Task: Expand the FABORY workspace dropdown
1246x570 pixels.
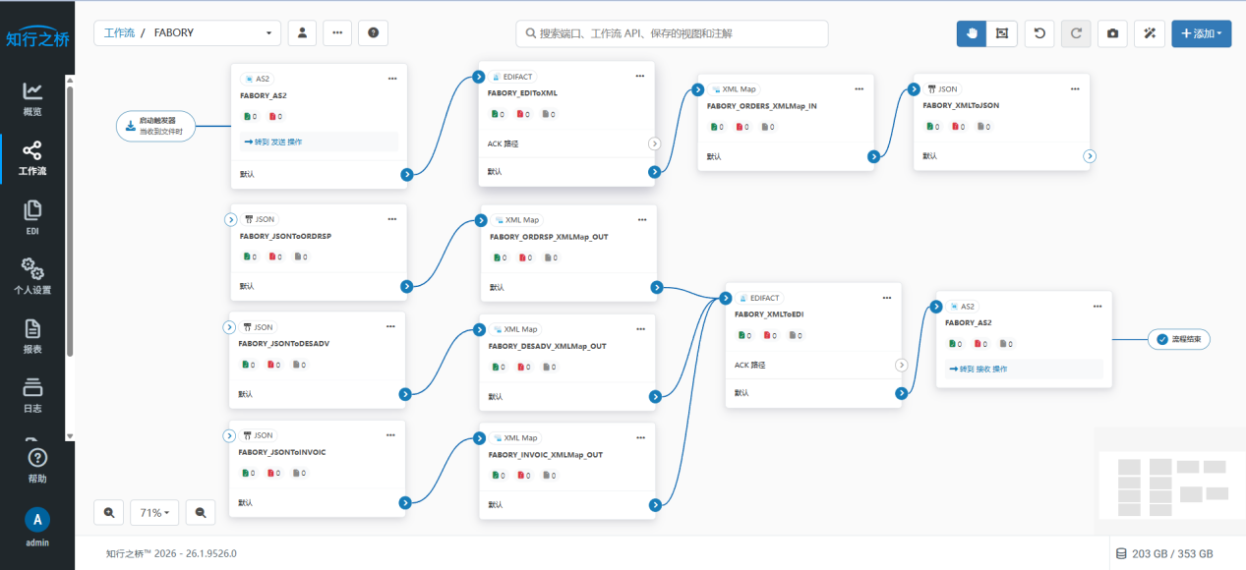Action: click(x=268, y=33)
